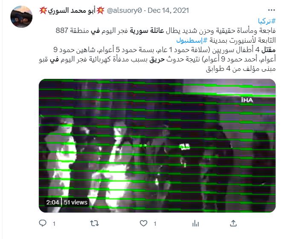This screenshot has width=282, height=239.
Task: Open the @alsuory0 handle profile
Action: click(x=124, y=10)
